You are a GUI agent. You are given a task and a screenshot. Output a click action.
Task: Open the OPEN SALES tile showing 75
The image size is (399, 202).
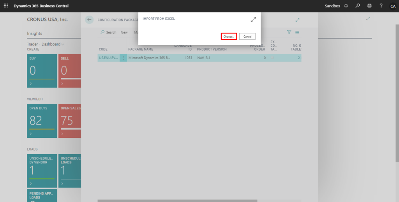pos(70,121)
